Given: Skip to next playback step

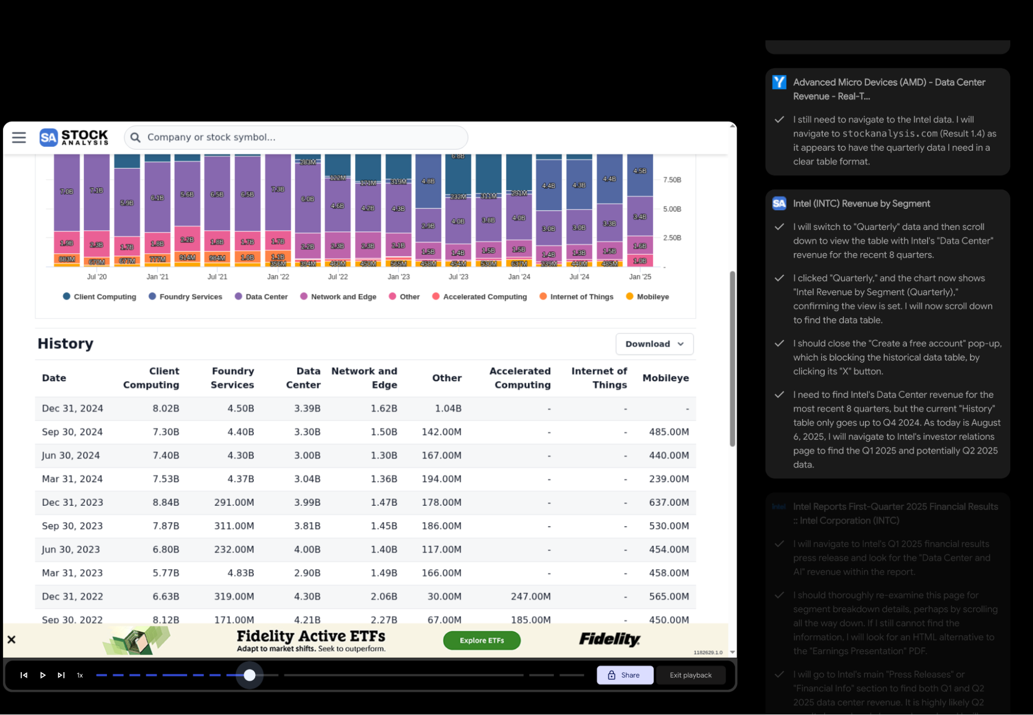Looking at the screenshot, I should coord(61,675).
